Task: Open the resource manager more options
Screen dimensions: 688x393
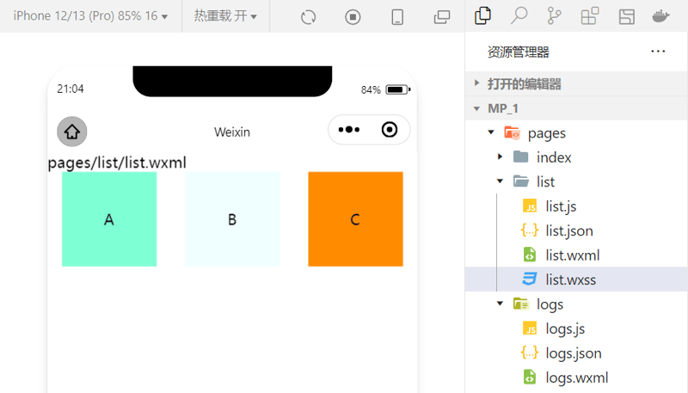Action: (658, 52)
